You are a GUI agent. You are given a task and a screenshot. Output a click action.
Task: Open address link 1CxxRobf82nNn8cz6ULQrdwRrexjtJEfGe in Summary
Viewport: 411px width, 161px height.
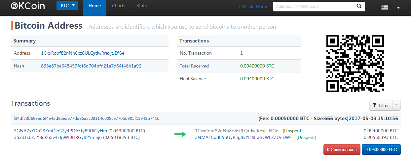83,53
